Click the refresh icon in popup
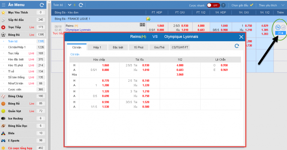The width and height of the screenshot is (287, 150). (x=236, y=46)
